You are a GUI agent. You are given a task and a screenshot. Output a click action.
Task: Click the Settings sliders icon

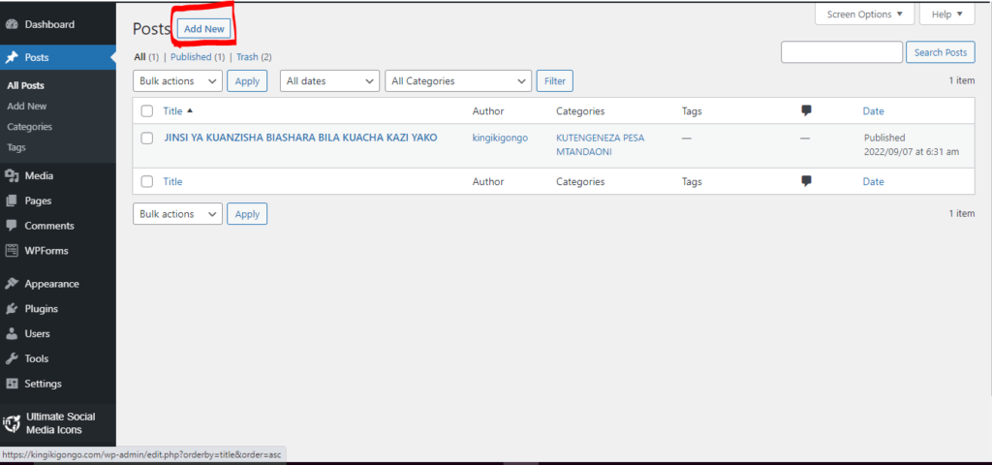[x=12, y=384]
